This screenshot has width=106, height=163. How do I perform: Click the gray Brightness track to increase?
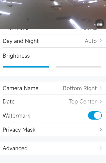79,67
